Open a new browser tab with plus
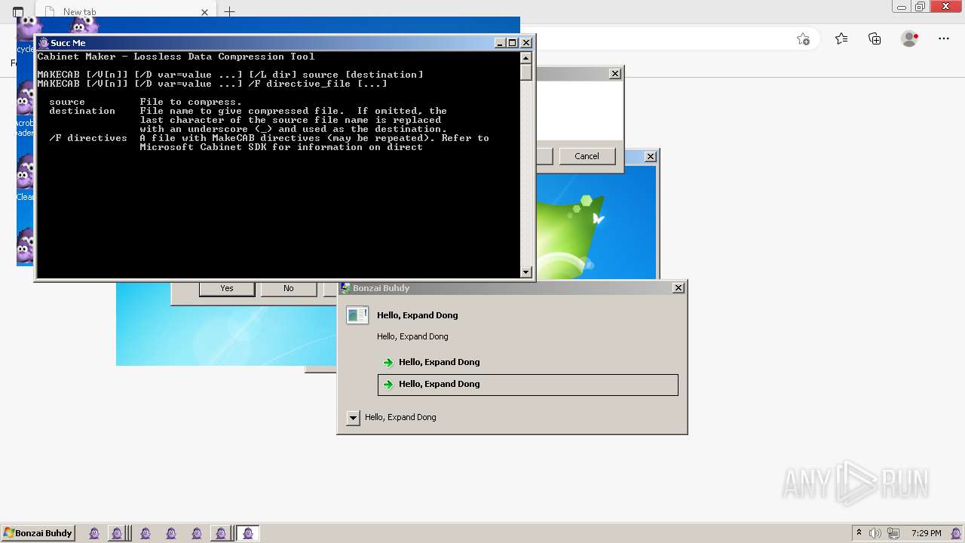This screenshot has height=543, width=965. (x=230, y=11)
